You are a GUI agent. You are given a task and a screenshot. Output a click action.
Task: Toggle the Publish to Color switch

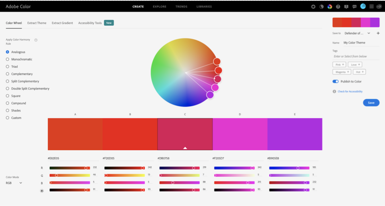[x=335, y=81]
